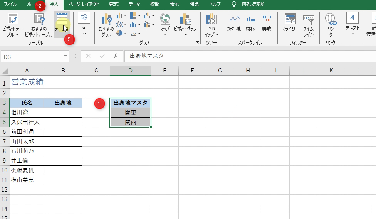376x219 pixels.
Task: Open the Illustrations (図) dropdown
Action: [x=84, y=24]
